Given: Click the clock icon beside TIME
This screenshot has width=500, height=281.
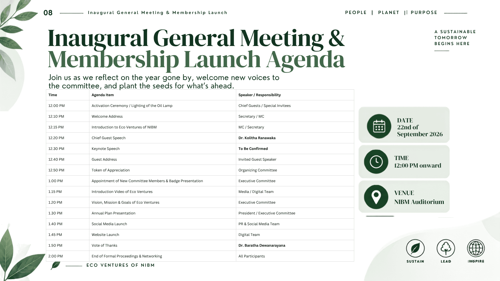Looking at the screenshot, I should (376, 162).
